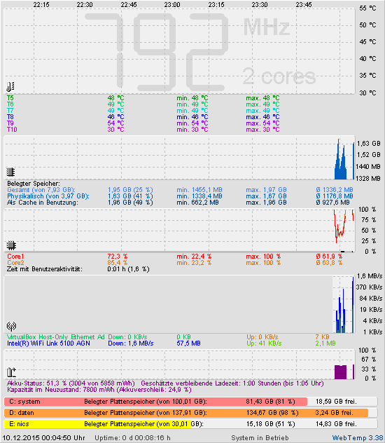Viewport: 385px width, 443px height.
Task: Click 'Zeit mit Benutzeraktivität:' label
Action: tap(45, 269)
